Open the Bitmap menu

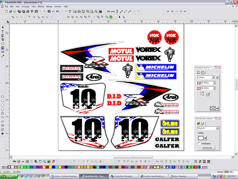(49, 6)
